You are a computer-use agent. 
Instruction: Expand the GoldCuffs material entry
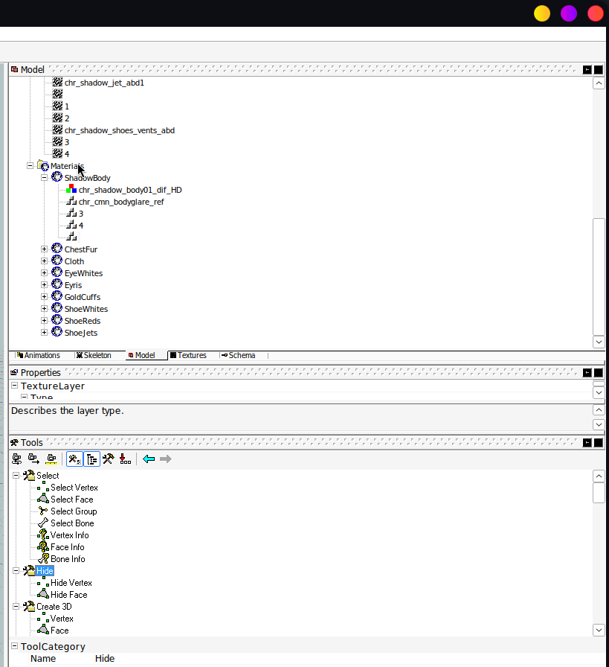click(x=44, y=297)
